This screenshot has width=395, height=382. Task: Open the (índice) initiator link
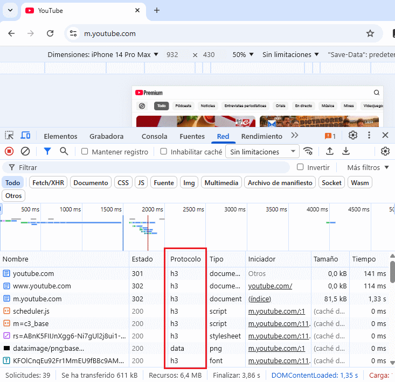pyautogui.click(x=259, y=299)
